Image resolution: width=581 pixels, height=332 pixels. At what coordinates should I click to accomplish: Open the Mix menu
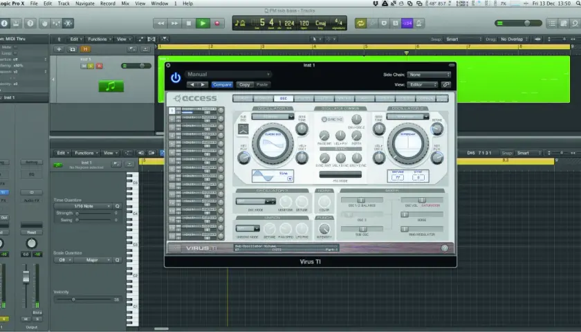pos(125,3)
